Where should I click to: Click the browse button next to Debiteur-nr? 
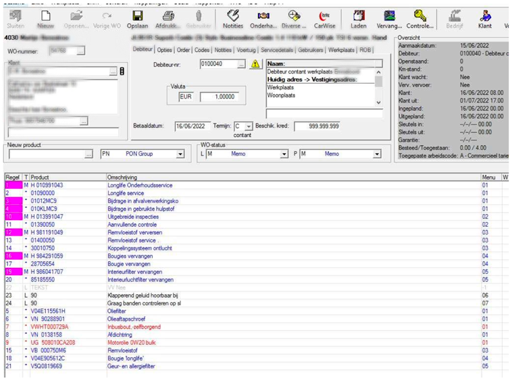tap(241, 64)
